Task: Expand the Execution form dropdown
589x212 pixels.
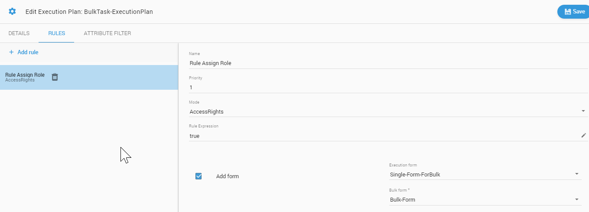Action: click(x=576, y=174)
